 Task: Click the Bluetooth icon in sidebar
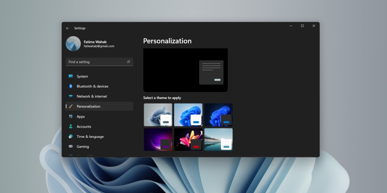click(x=71, y=86)
